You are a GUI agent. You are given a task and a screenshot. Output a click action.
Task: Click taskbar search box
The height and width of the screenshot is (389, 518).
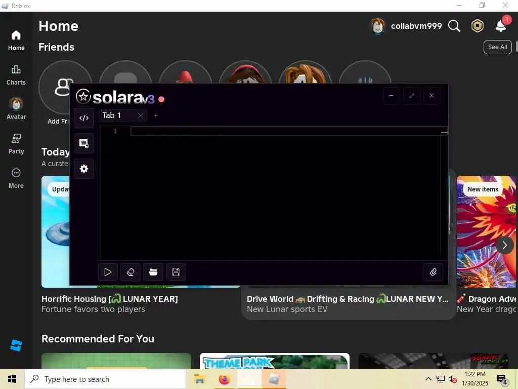(105, 379)
